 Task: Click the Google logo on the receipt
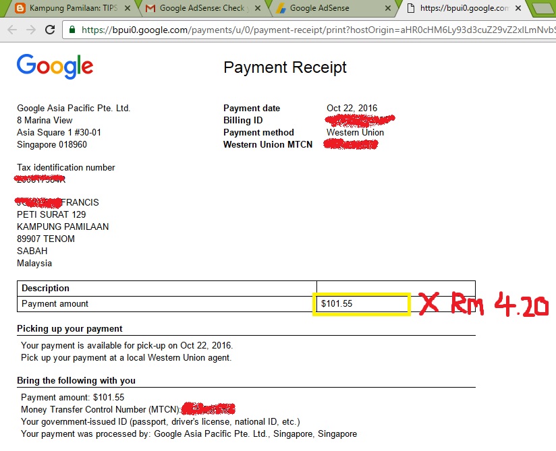tap(55, 67)
